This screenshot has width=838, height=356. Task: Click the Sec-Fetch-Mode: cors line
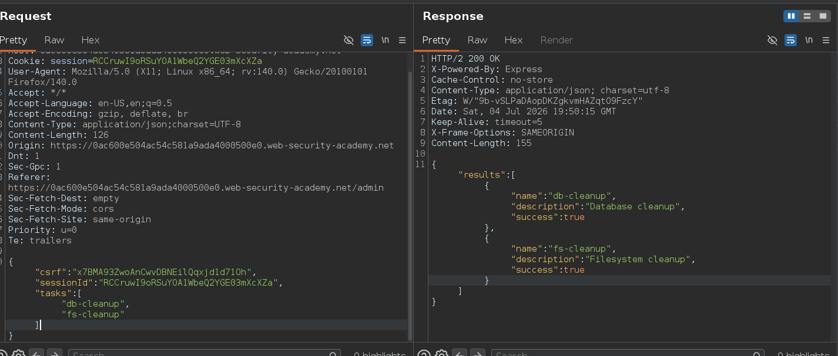pos(61,209)
